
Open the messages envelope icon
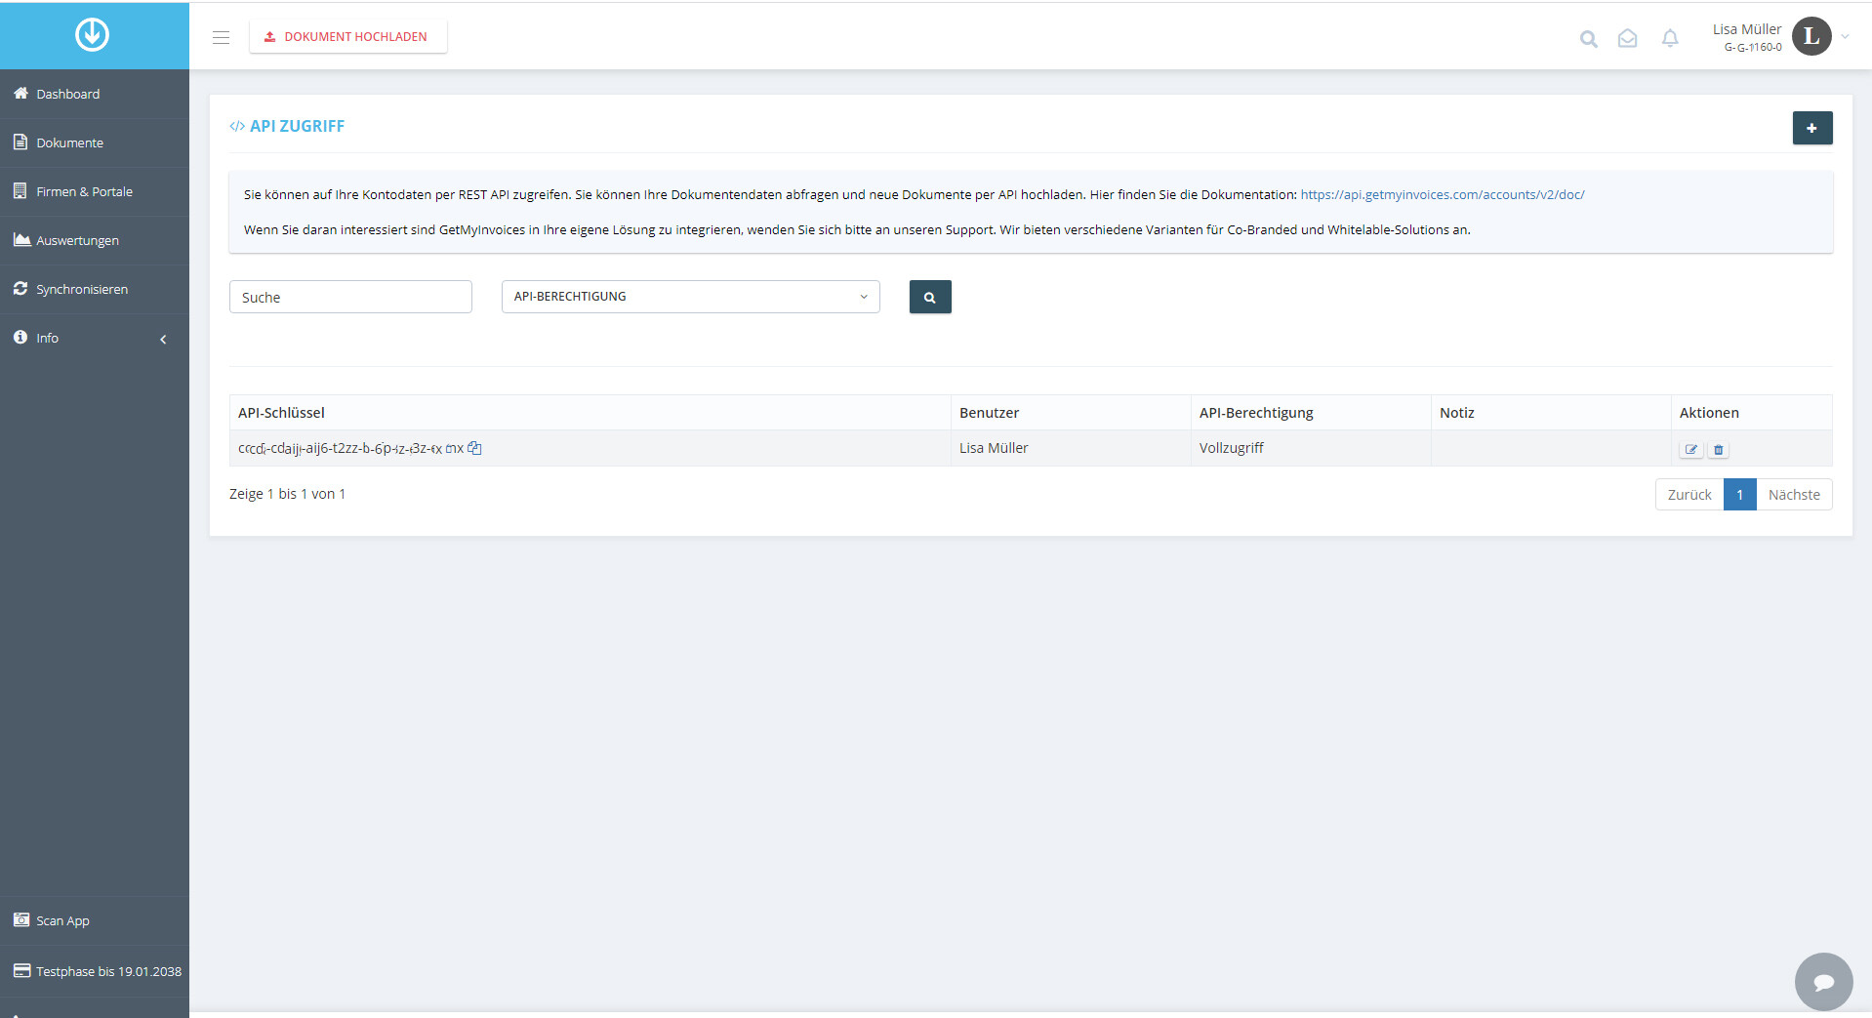pyautogui.click(x=1628, y=38)
